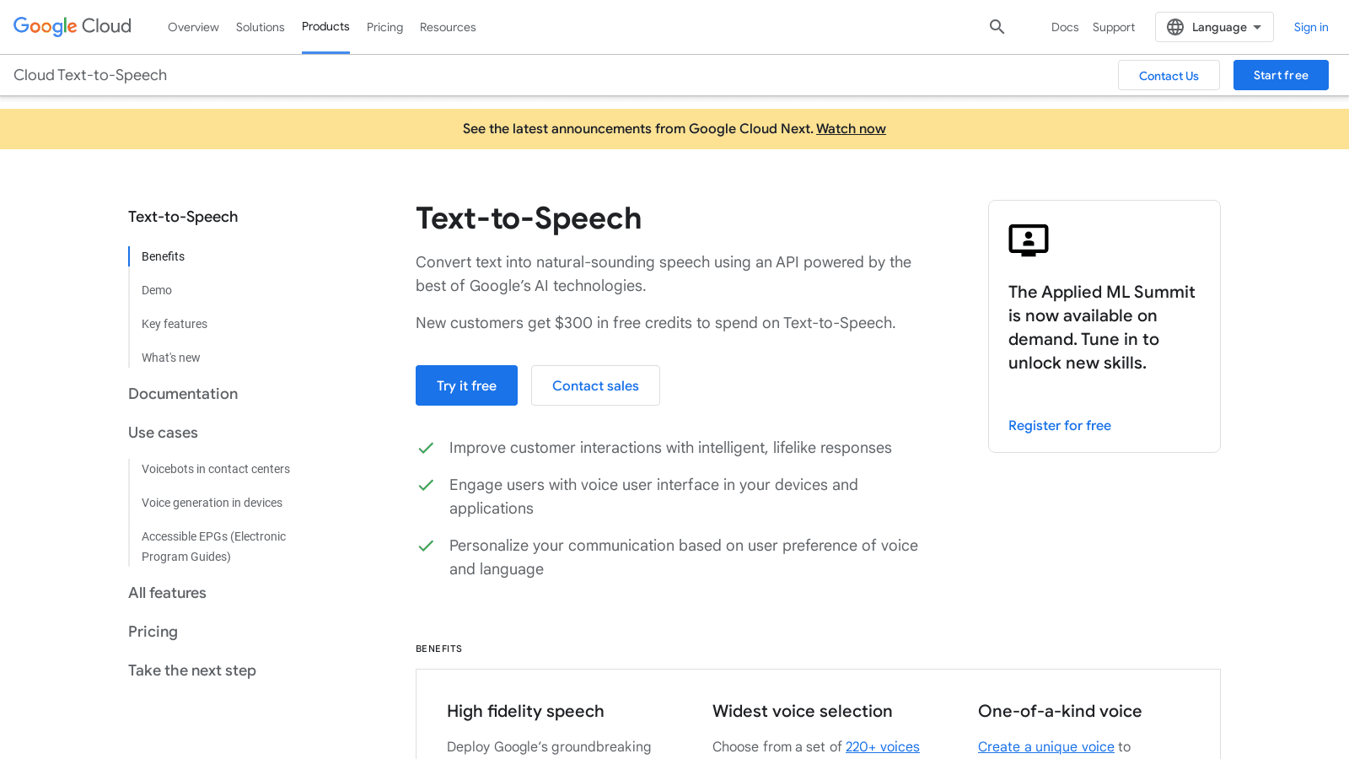The height and width of the screenshot is (759, 1349).
Task: Expand the Language dropdown arrow
Action: pyautogui.click(x=1257, y=27)
